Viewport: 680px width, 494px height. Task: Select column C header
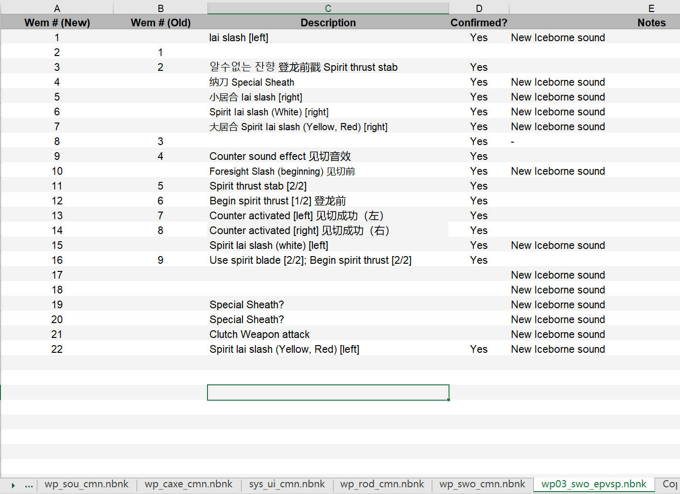pos(328,8)
